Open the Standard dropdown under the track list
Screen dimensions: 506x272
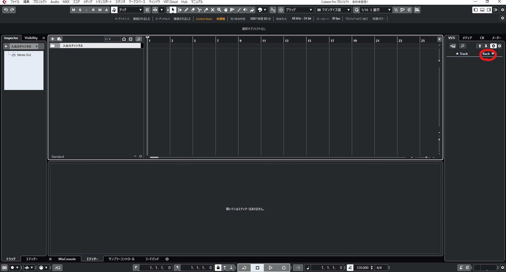[135, 156]
